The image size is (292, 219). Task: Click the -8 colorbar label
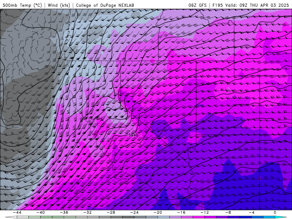point(228,212)
